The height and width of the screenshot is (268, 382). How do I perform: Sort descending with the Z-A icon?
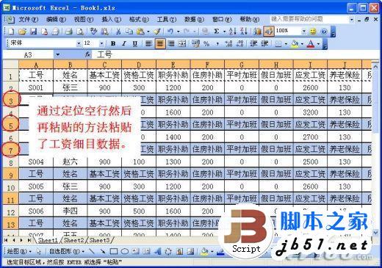[244, 32]
